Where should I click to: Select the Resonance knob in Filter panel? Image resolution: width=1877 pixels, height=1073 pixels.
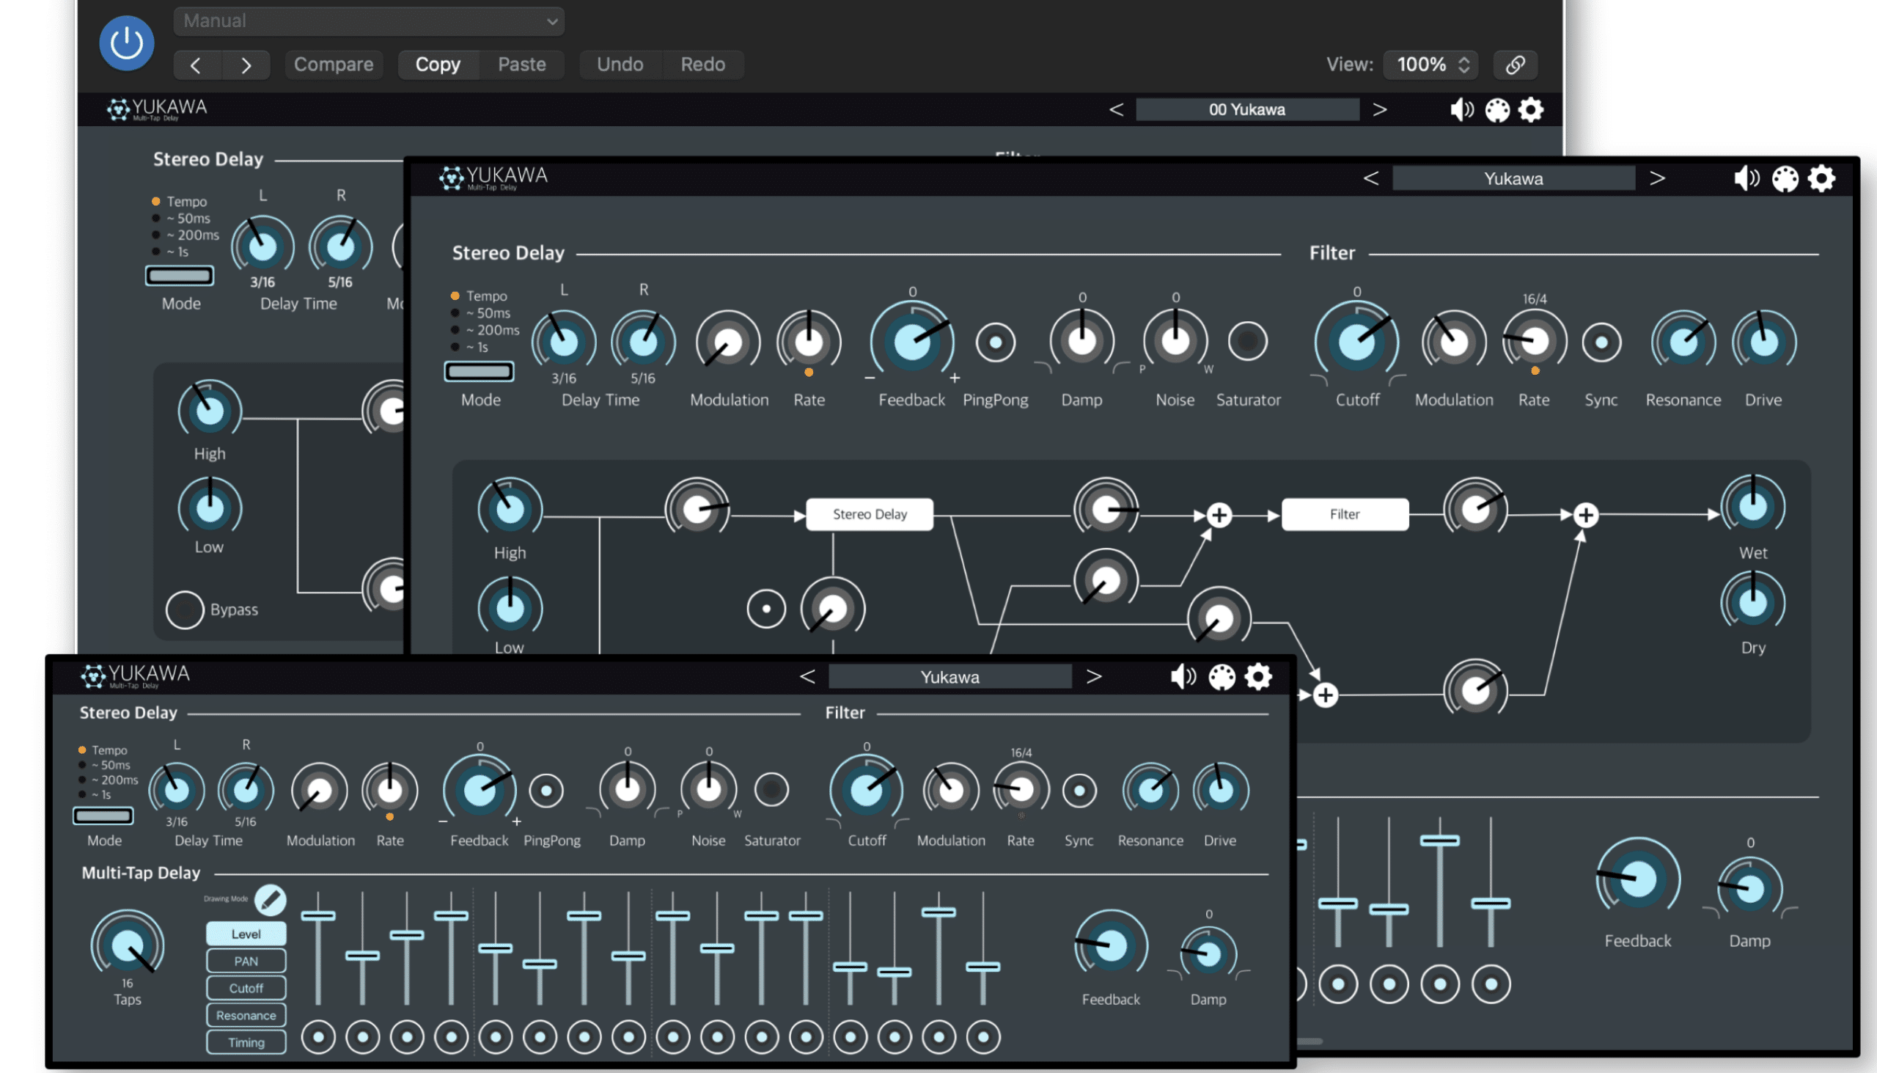pos(1680,342)
